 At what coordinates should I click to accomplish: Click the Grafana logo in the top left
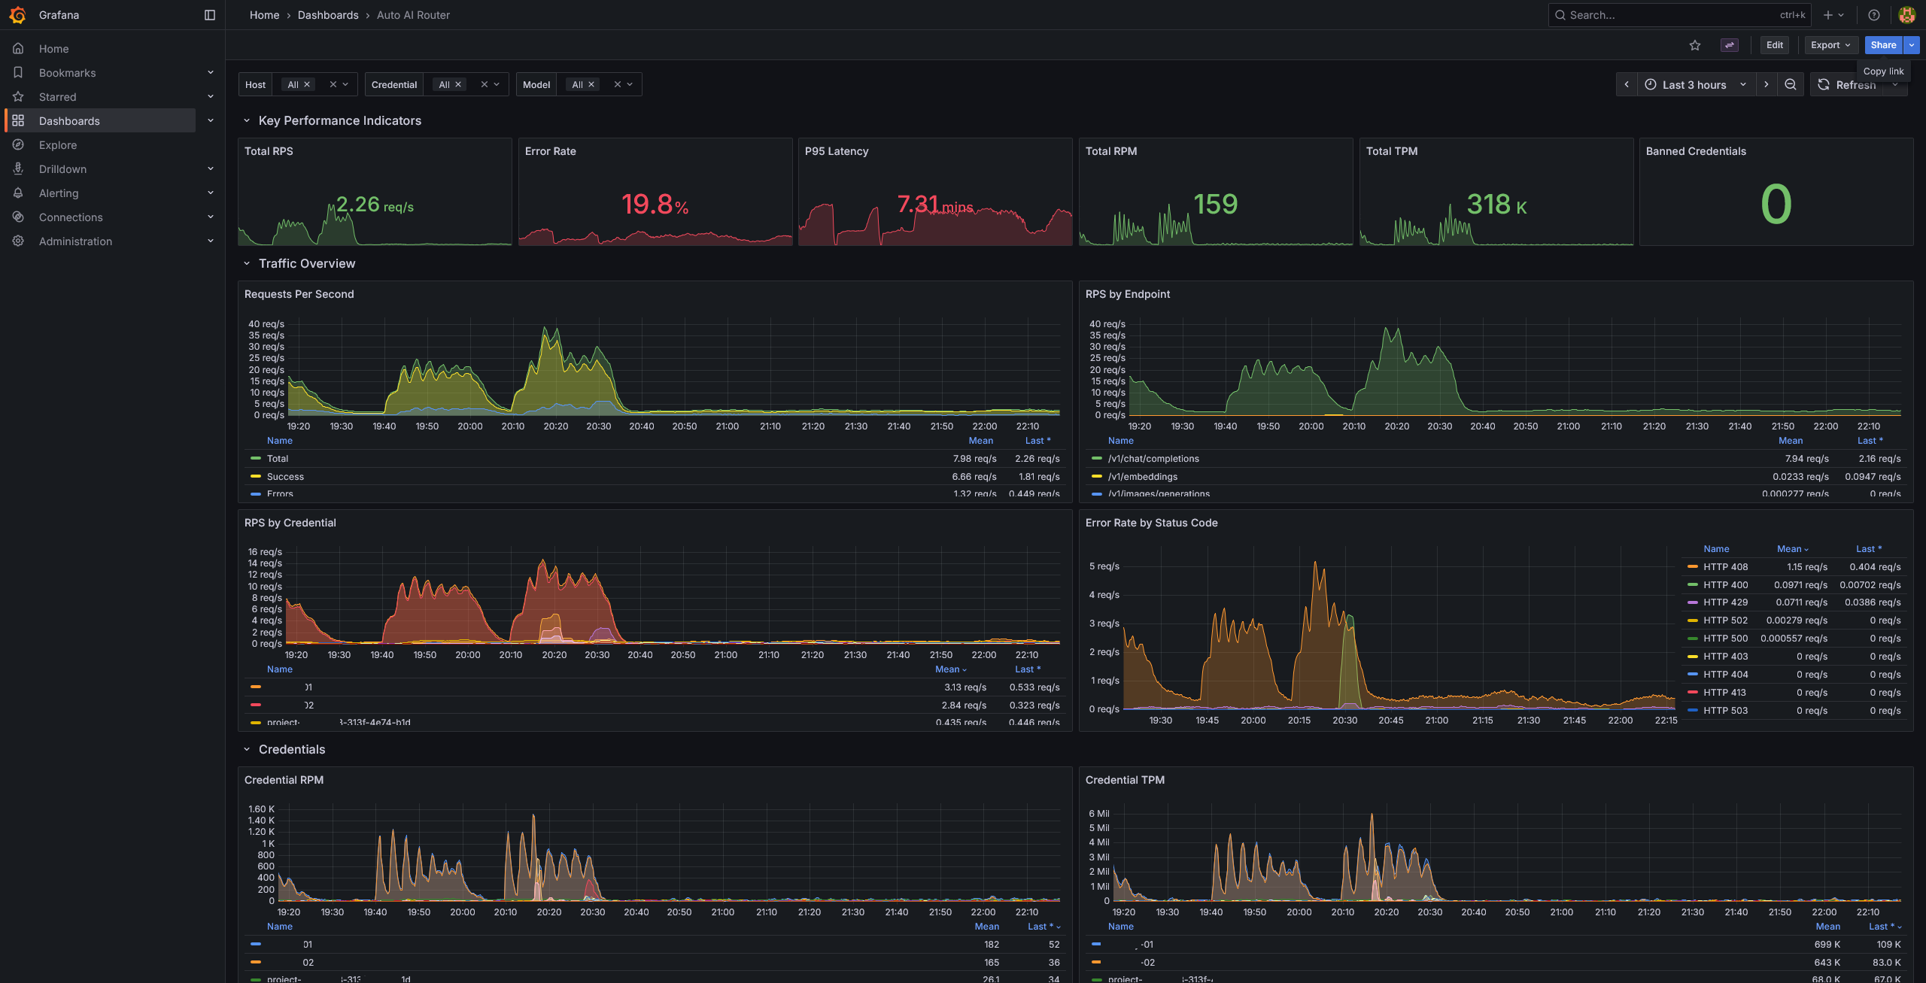[x=18, y=15]
